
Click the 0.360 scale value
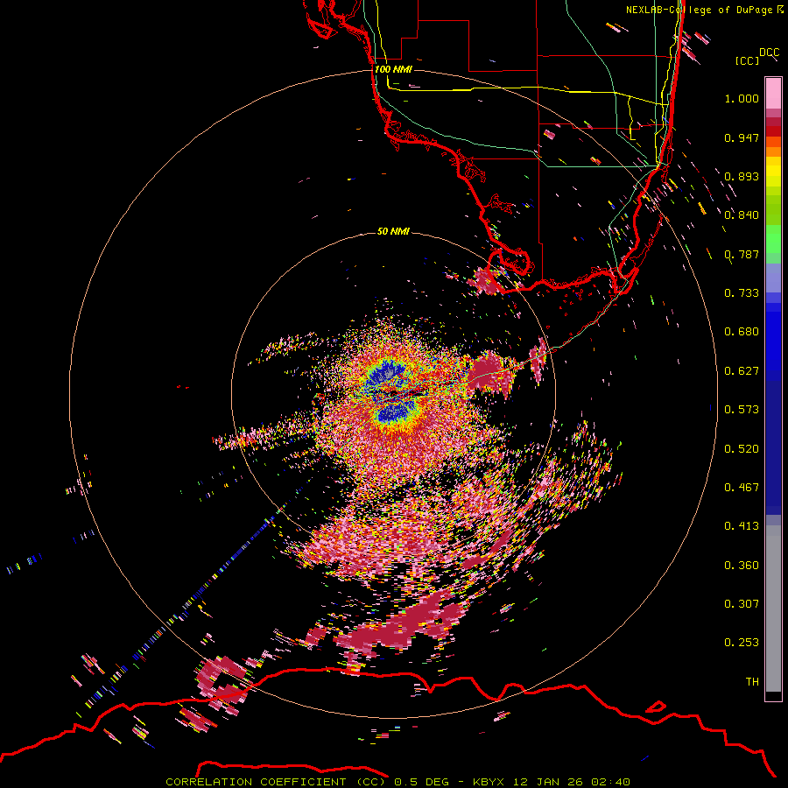[742, 566]
